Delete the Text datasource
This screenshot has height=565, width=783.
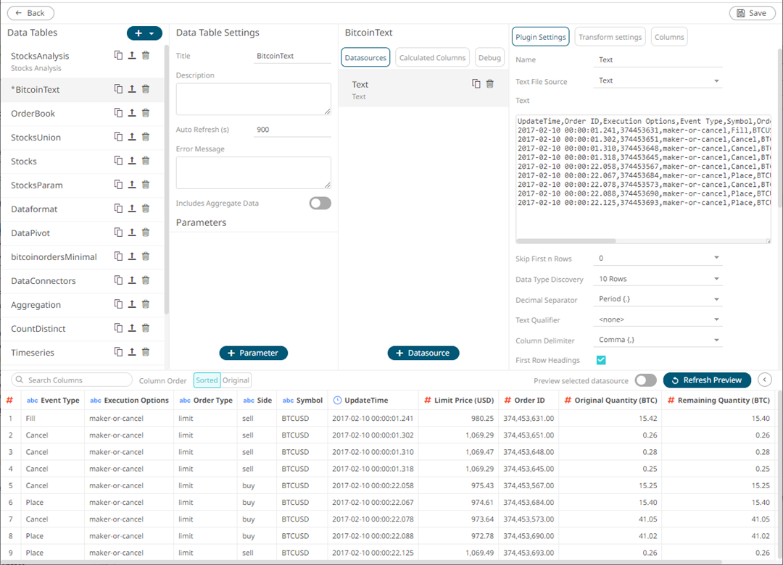(489, 83)
